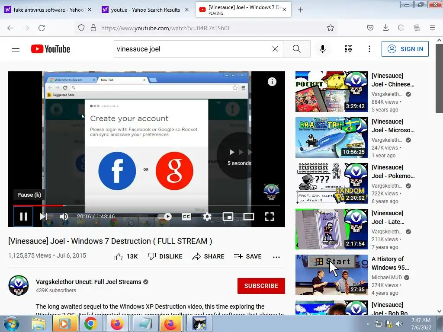Open YouTube guide hamburger menu
The image size is (443, 332).
tap(16, 49)
